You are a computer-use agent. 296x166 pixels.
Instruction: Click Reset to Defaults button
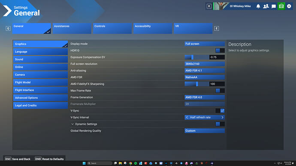(x=49, y=159)
